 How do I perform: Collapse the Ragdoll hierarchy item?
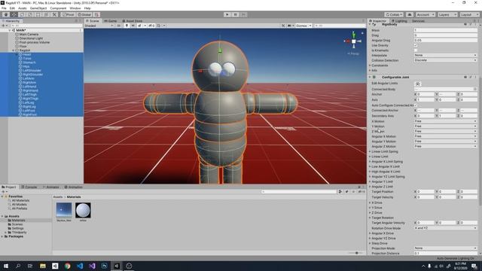(14, 50)
